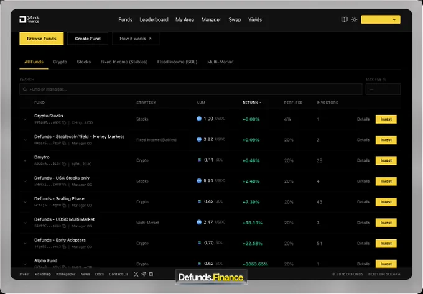
Task: Copy Early Adopters fund address
Action: coord(64,247)
